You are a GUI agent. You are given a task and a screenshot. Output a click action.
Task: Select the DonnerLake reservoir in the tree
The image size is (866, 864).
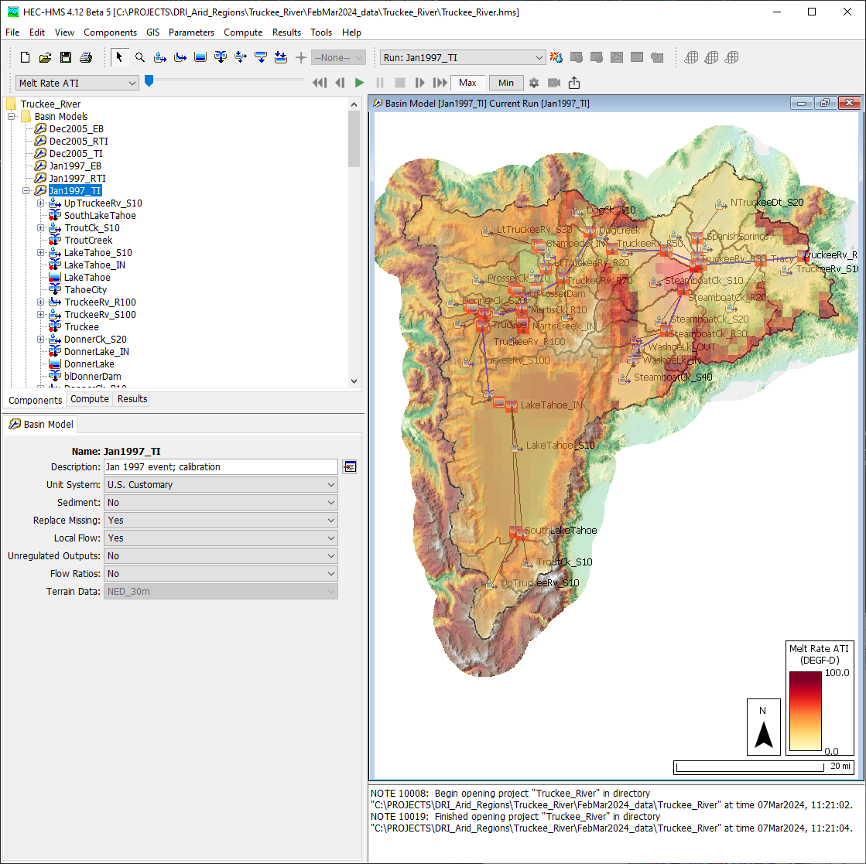tap(89, 364)
